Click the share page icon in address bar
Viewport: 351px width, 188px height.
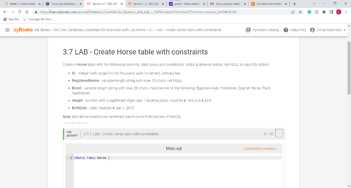(293, 12)
